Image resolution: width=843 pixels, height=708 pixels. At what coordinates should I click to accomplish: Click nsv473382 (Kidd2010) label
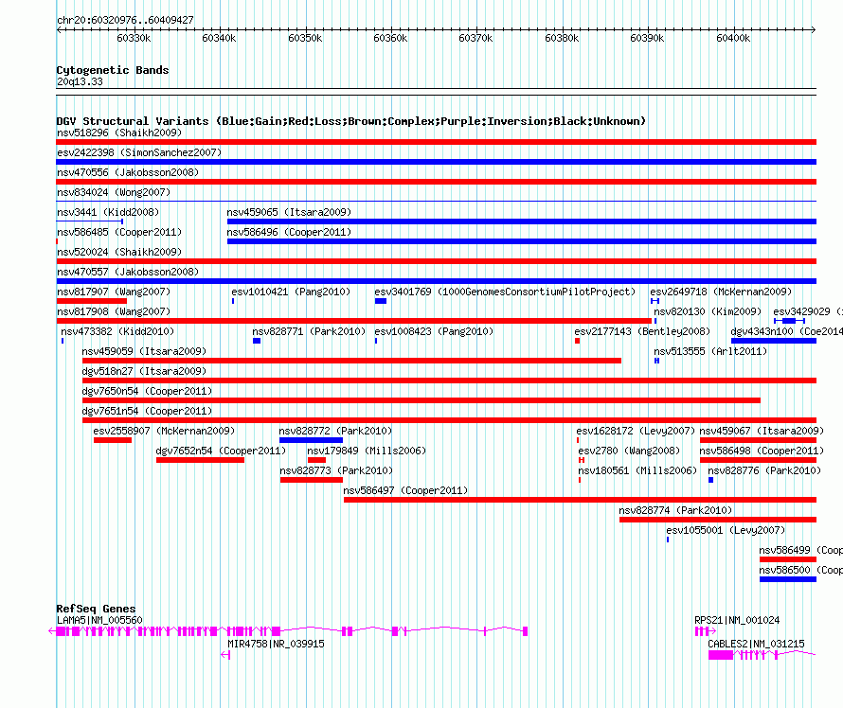pos(117,331)
